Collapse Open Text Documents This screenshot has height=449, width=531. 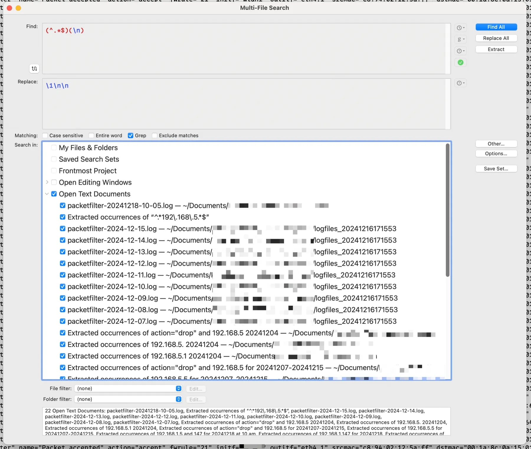point(47,194)
